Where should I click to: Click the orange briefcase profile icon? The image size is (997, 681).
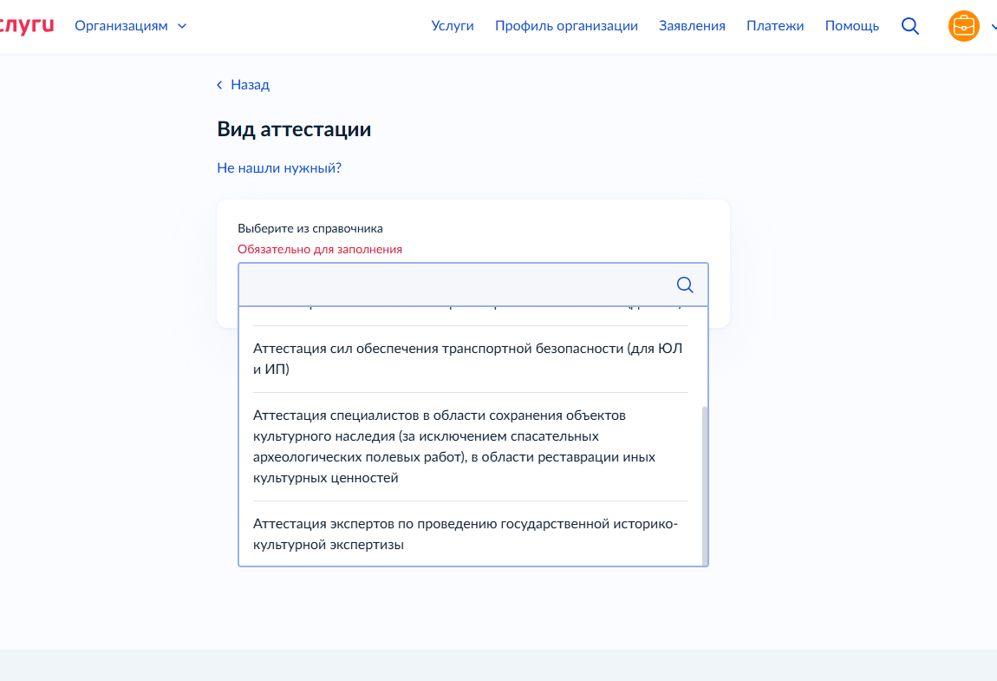click(x=963, y=26)
